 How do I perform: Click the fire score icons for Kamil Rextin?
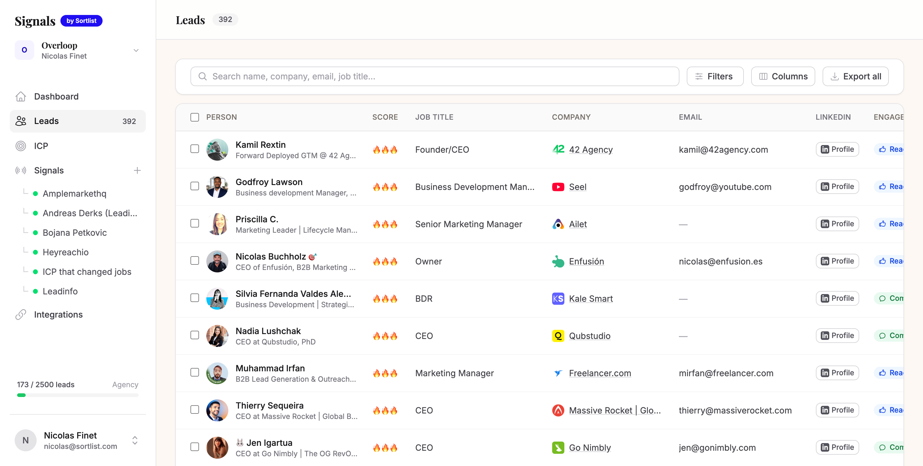point(385,149)
